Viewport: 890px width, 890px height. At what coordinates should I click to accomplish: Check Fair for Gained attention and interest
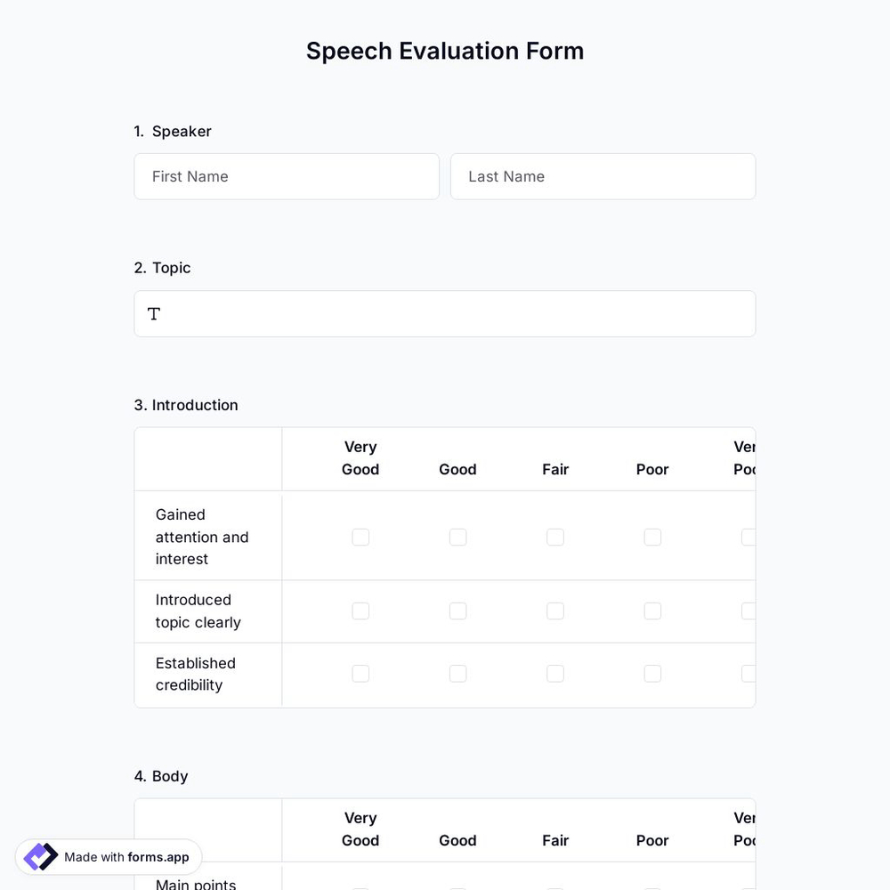coord(554,537)
